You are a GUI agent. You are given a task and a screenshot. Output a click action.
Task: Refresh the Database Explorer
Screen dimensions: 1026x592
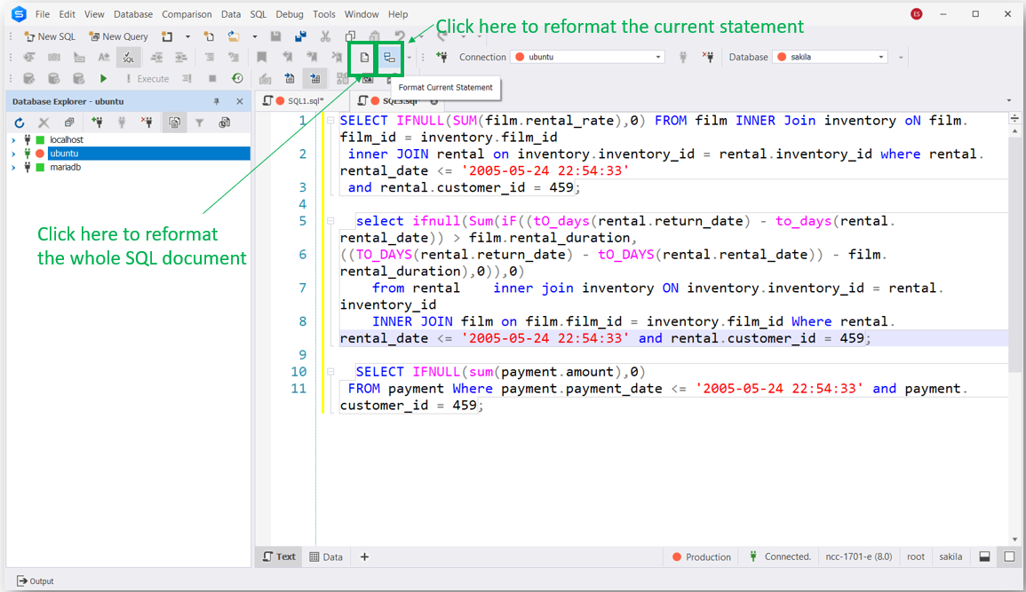(x=20, y=122)
